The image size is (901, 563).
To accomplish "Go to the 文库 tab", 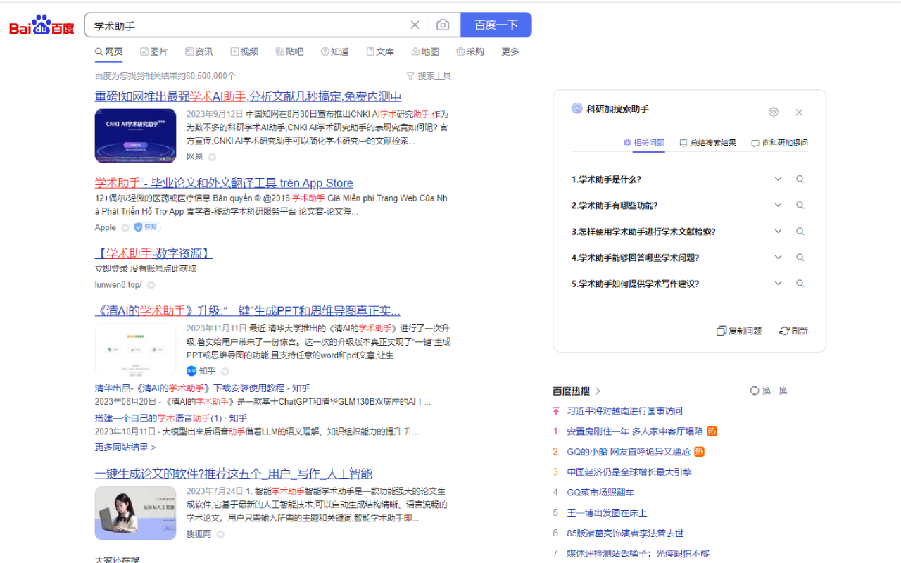I will coord(380,51).
